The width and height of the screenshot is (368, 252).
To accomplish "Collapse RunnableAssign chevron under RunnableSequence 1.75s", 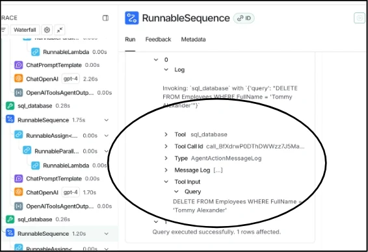I will [x=107, y=136].
